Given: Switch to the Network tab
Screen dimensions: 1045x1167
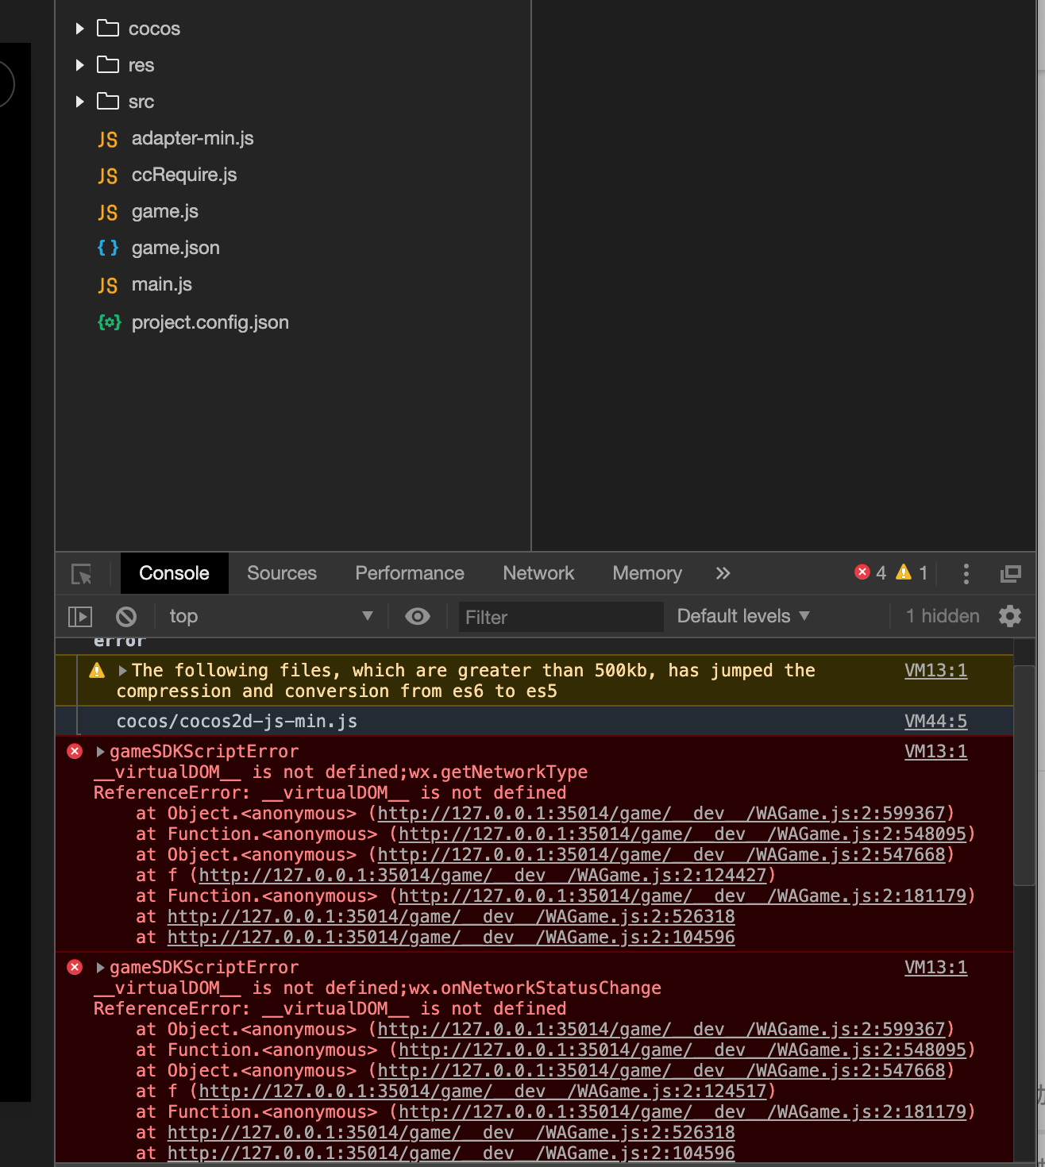Looking at the screenshot, I should click(x=538, y=573).
